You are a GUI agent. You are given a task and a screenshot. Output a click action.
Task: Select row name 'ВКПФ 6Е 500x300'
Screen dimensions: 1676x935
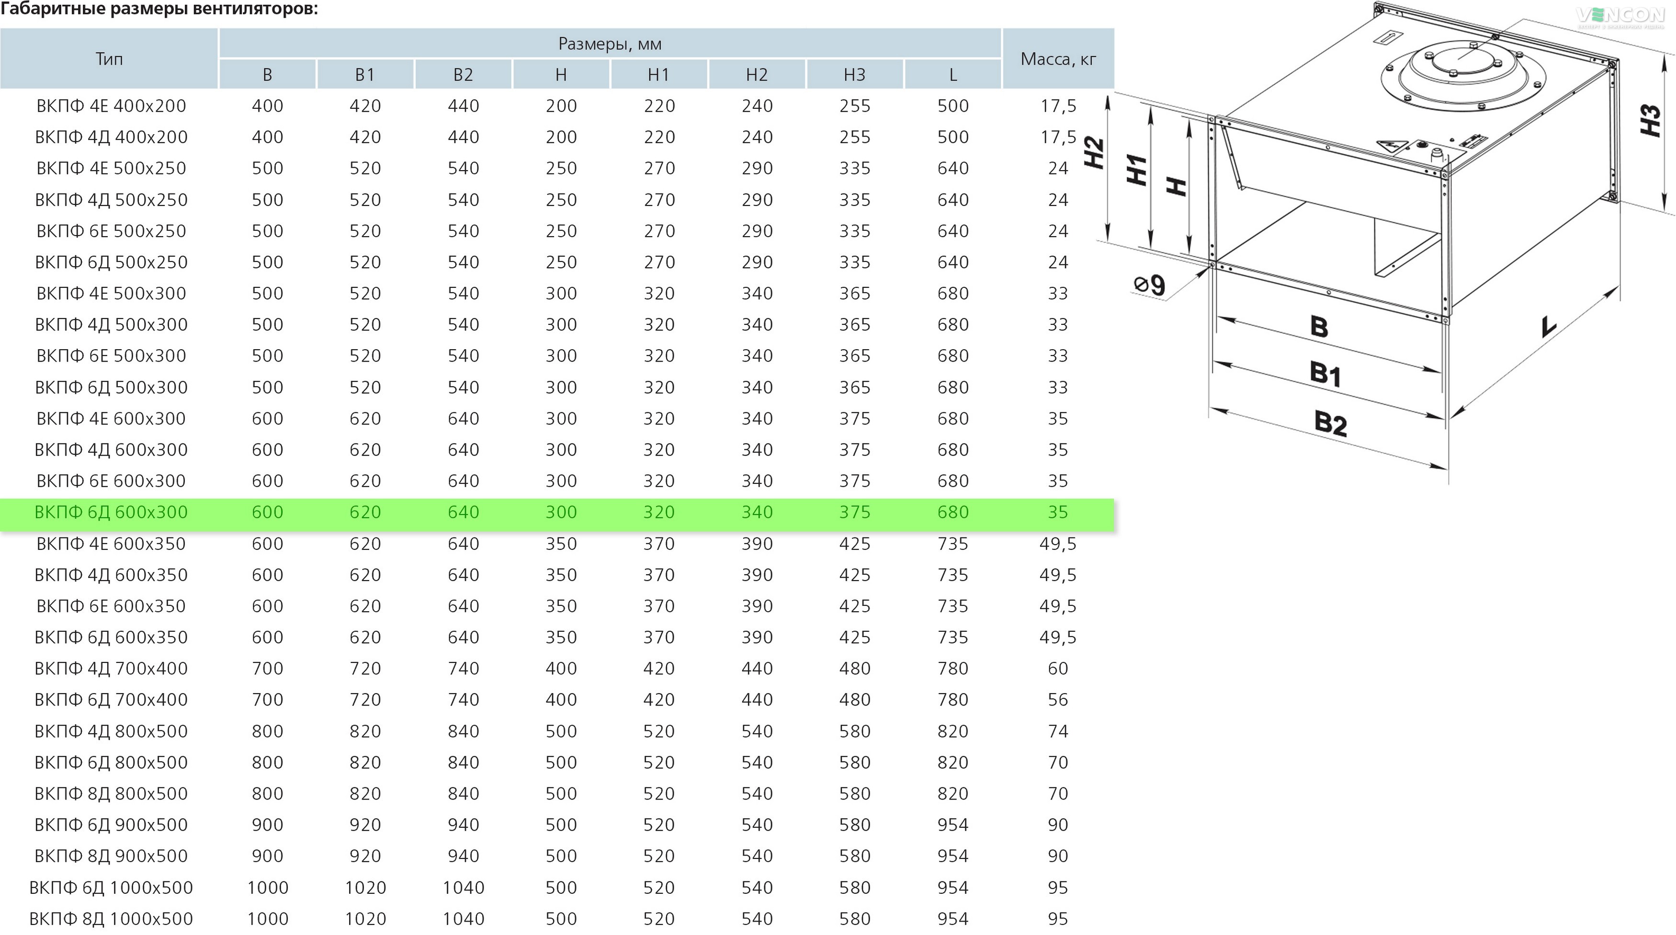click(111, 355)
